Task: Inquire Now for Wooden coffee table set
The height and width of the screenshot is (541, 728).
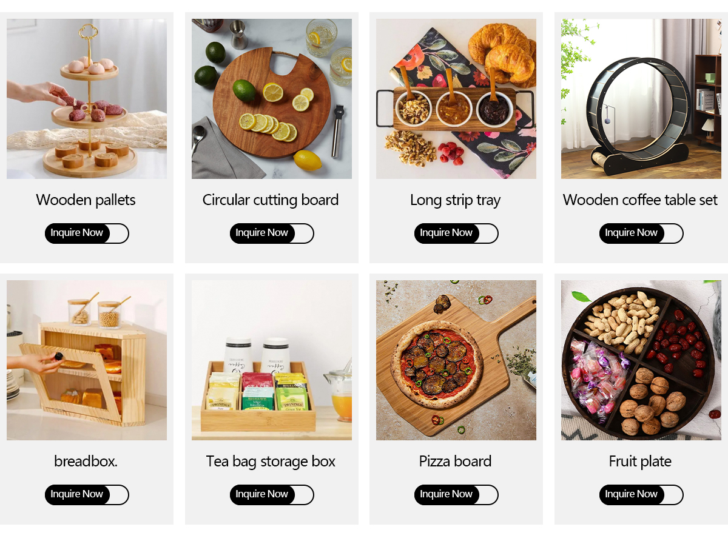Action: pyautogui.click(x=641, y=233)
